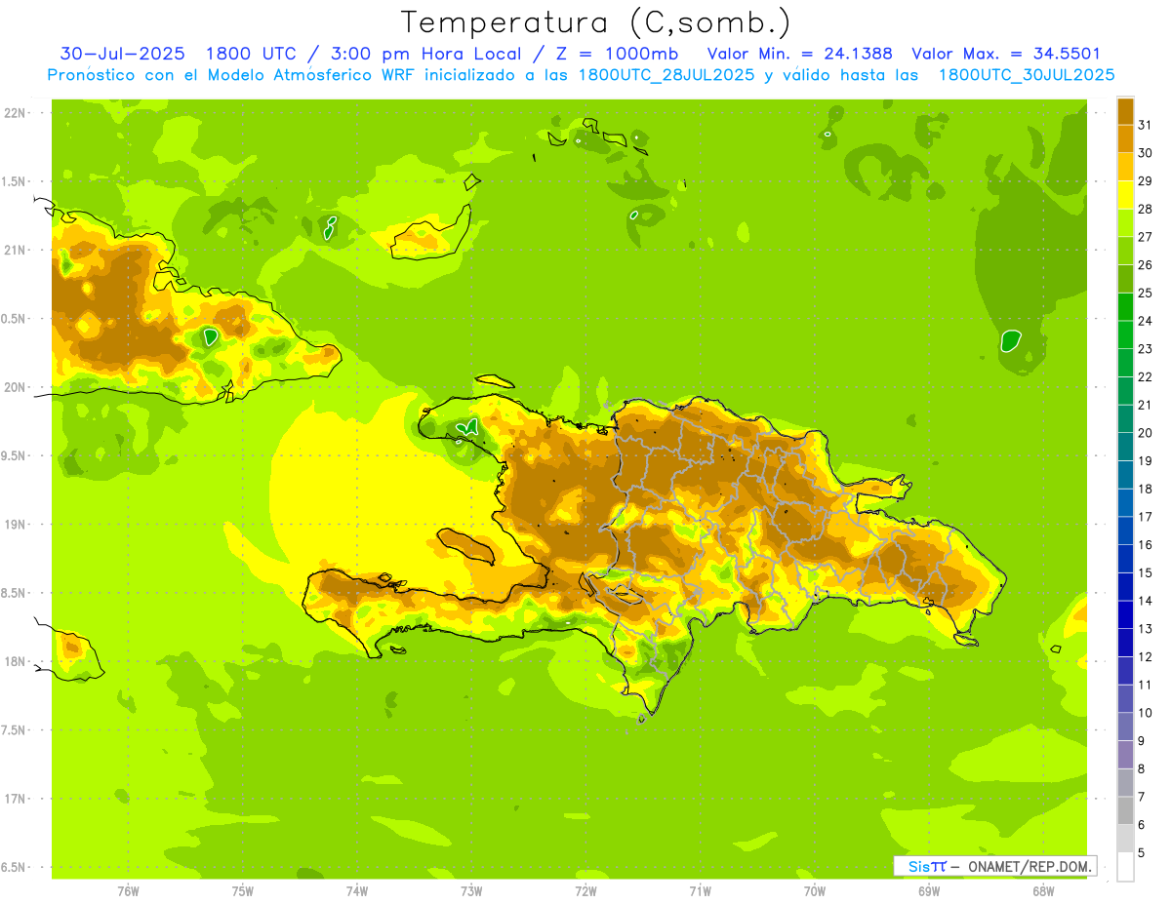The height and width of the screenshot is (904, 1171).
Task: Select the "30-Jul-2025" forecast date text
Action: pyautogui.click(x=124, y=53)
